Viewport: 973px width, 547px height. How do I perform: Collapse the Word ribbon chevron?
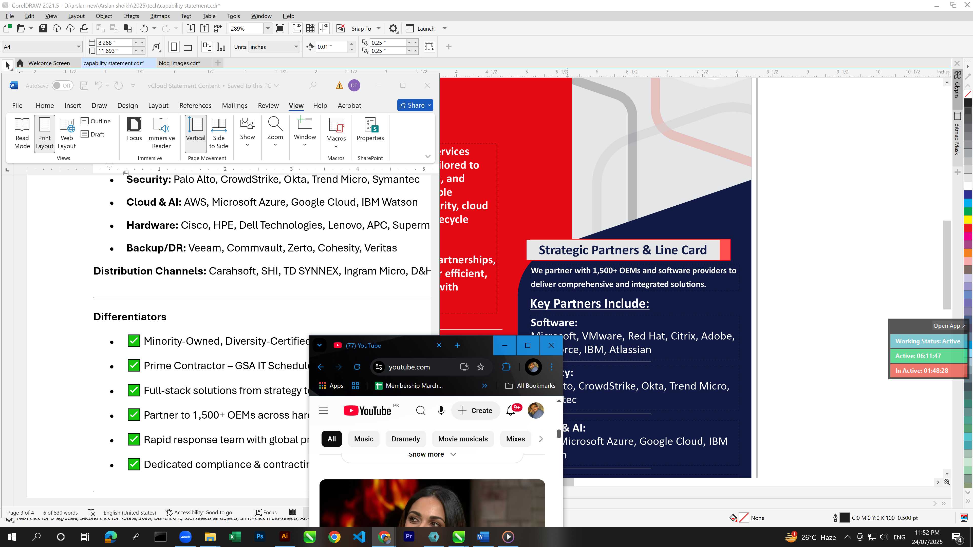pos(428,156)
